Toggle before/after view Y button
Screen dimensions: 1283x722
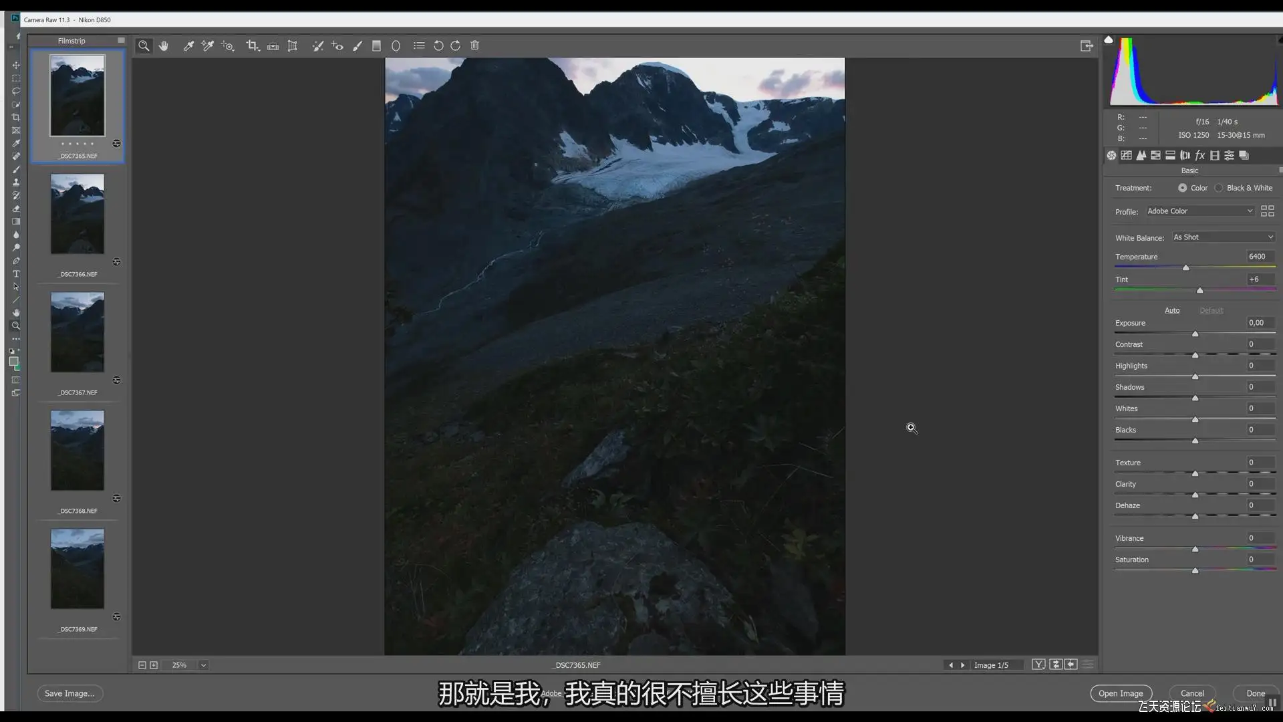(x=1038, y=665)
